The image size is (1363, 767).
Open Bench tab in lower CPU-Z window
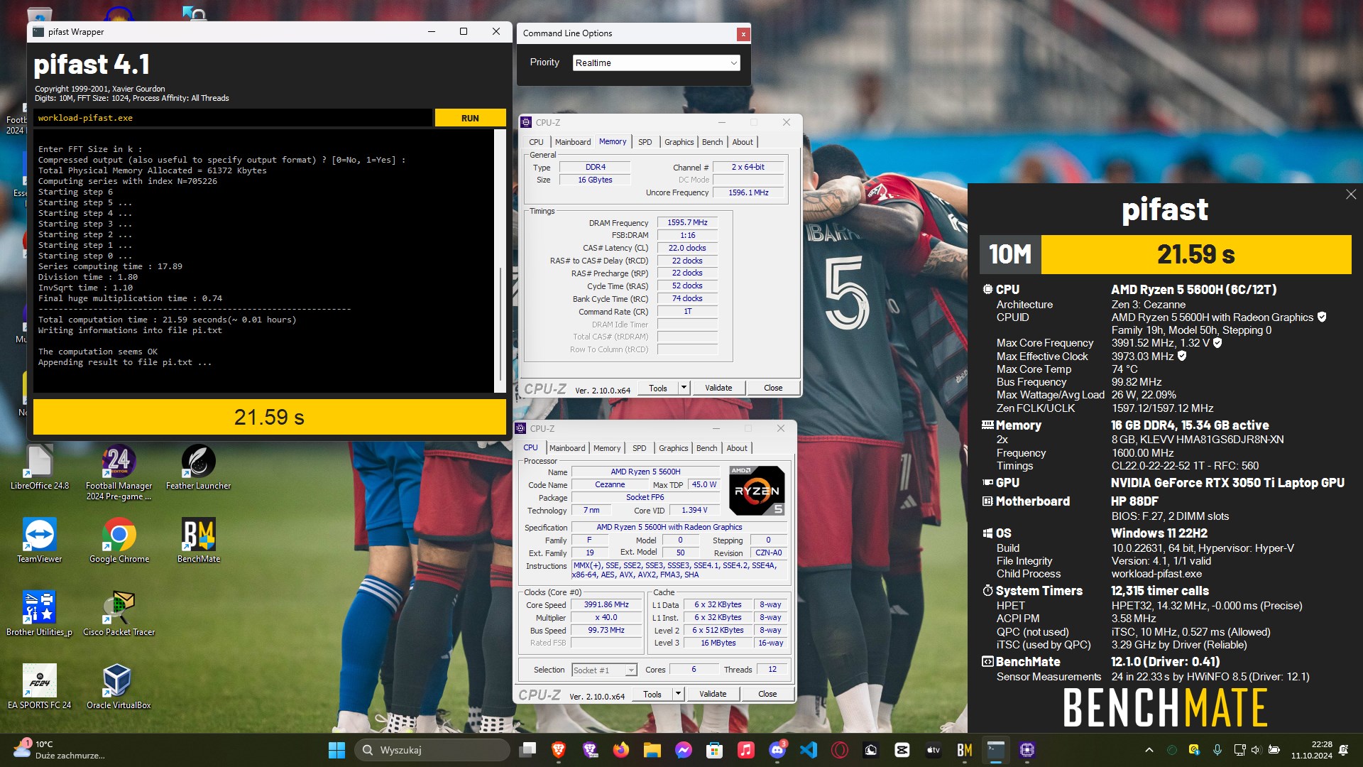tap(706, 448)
